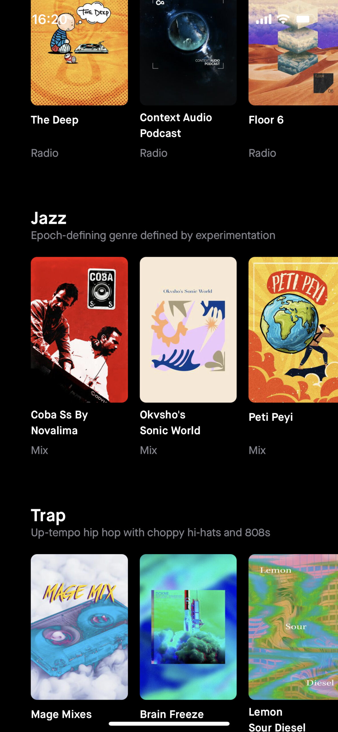
Task: Open Context Audio Podcast cover
Action: click(188, 53)
